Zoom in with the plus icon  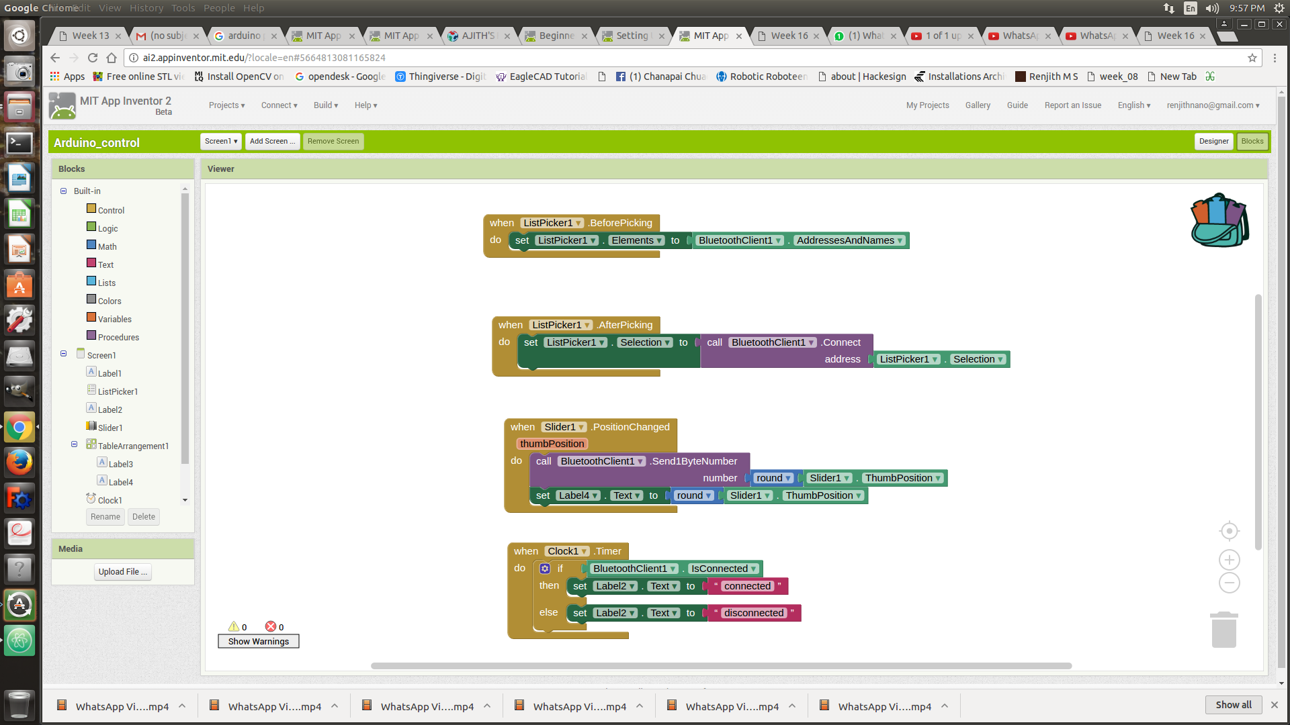point(1229,560)
